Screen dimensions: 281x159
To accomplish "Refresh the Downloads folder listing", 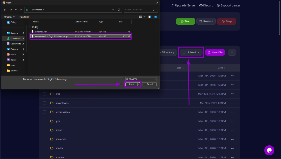I will pos(119,10).
